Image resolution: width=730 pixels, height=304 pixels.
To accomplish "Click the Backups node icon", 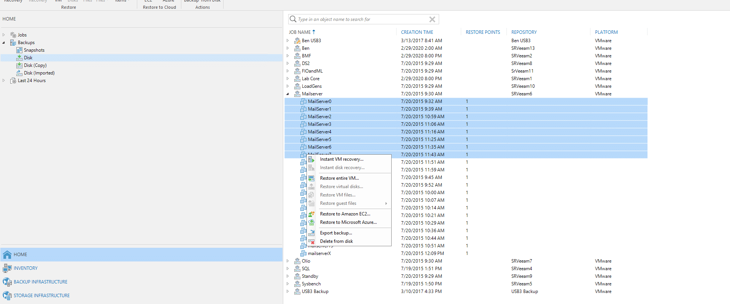I will (13, 43).
